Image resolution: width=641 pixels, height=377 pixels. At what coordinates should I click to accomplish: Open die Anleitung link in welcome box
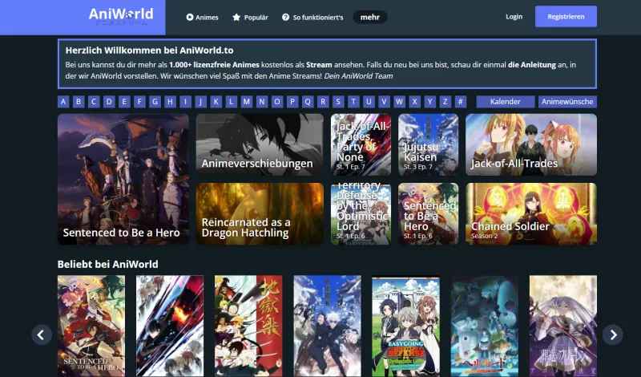pyautogui.click(x=532, y=65)
